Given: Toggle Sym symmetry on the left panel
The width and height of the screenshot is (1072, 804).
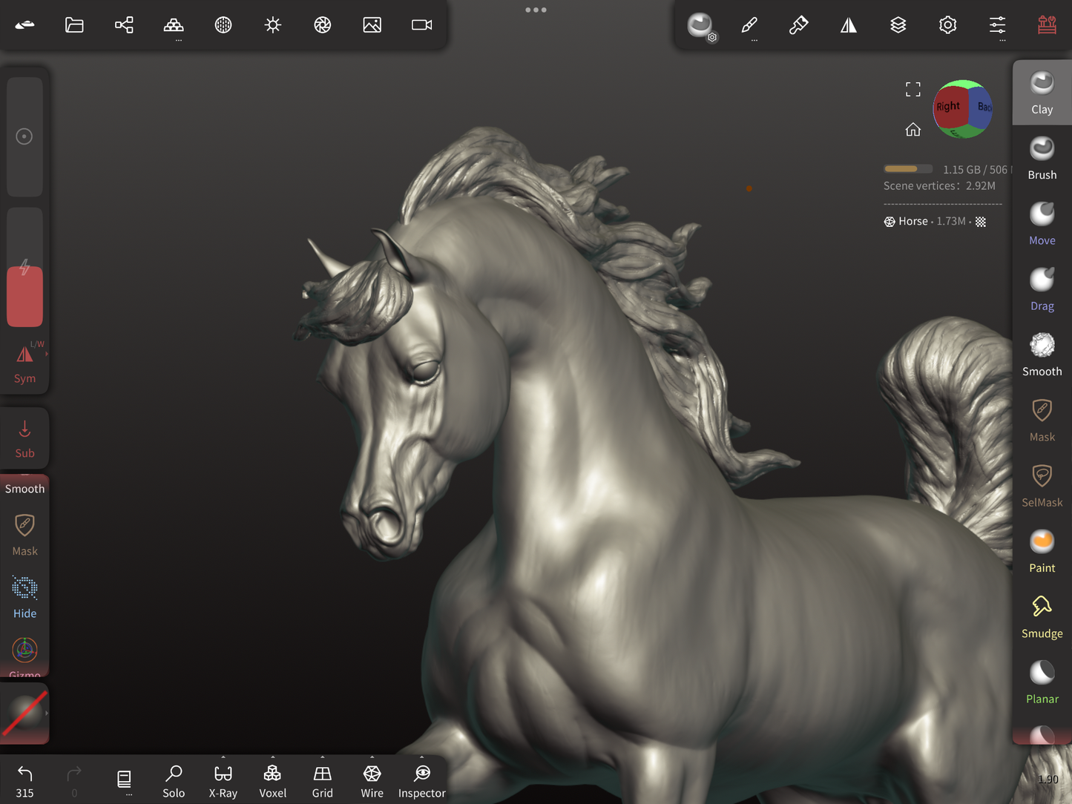Looking at the screenshot, I should tap(24, 363).
